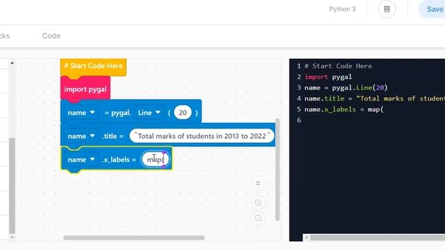Screen dimensions: 445x250
Task: Click the code panel scroll left arrow
Action: point(307,237)
